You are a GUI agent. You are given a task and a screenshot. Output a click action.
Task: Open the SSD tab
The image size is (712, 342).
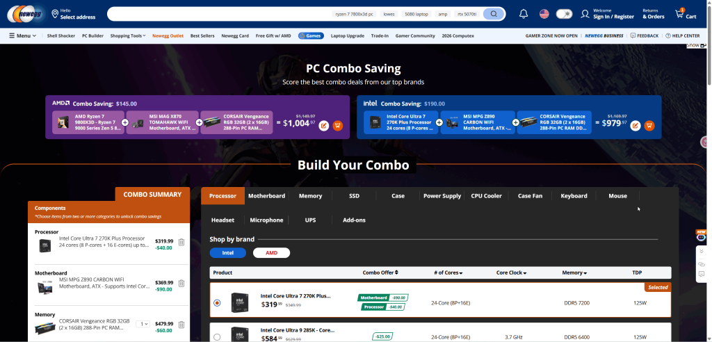354,196
